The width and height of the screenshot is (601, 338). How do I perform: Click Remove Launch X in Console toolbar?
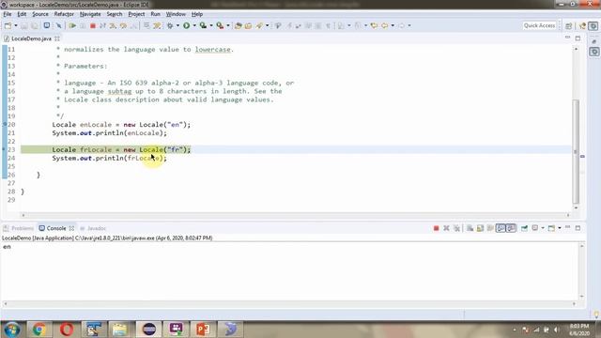pyautogui.click(x=447, y=228)
